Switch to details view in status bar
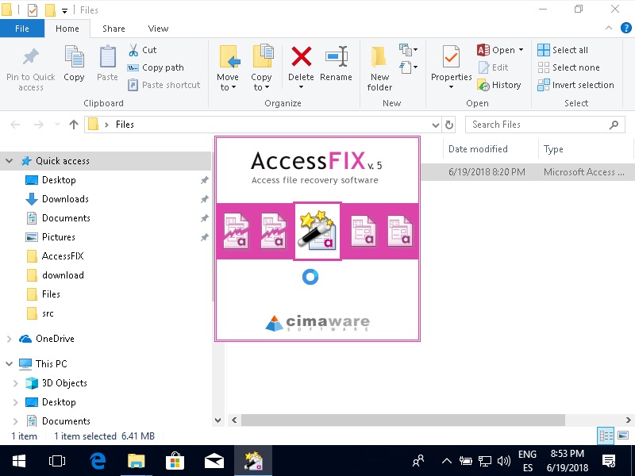This screenshot has height=476, width=635. click(x=606, y=436)
